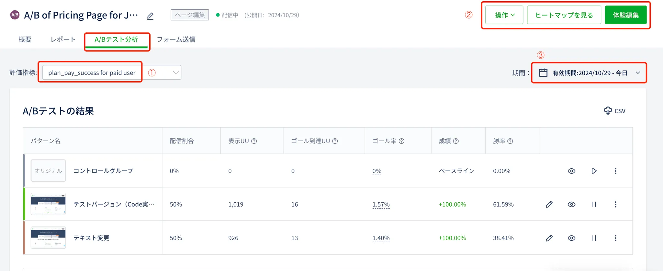The height and width of the screenshot is (271, 663).
Task: Click help icon next to 勝率 header
Action: pyautogui.click(x=510, y=141)
